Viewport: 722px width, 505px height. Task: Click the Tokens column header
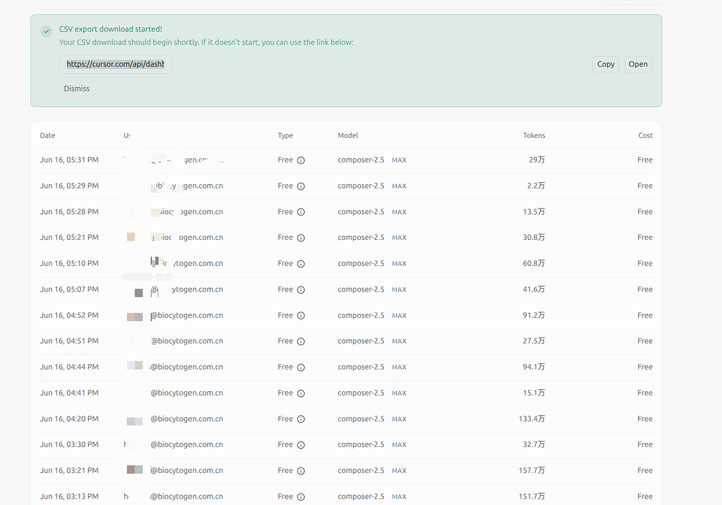pyautogui.click(x=534, y=135)
